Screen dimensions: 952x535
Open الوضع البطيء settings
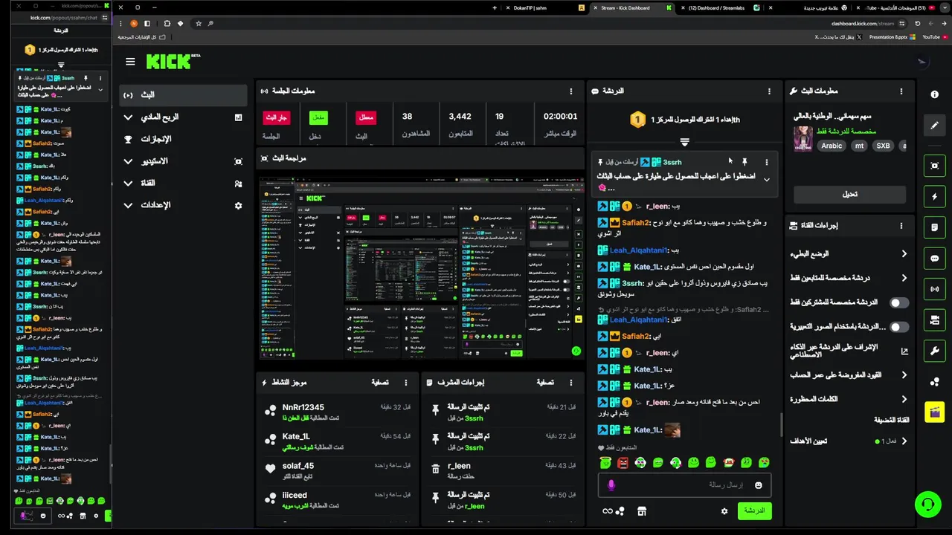[849, 254]
